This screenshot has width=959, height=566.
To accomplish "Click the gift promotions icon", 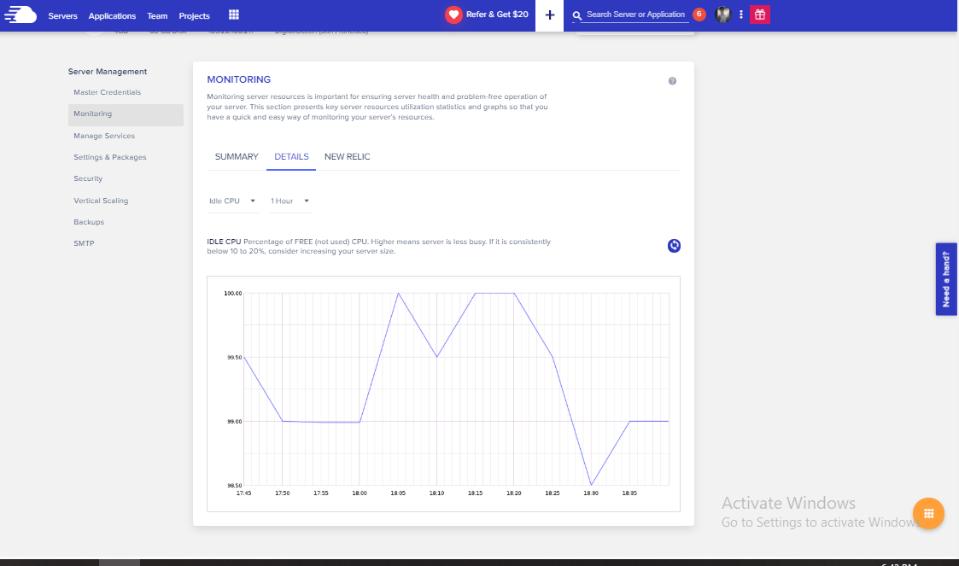I will [758, 15].
